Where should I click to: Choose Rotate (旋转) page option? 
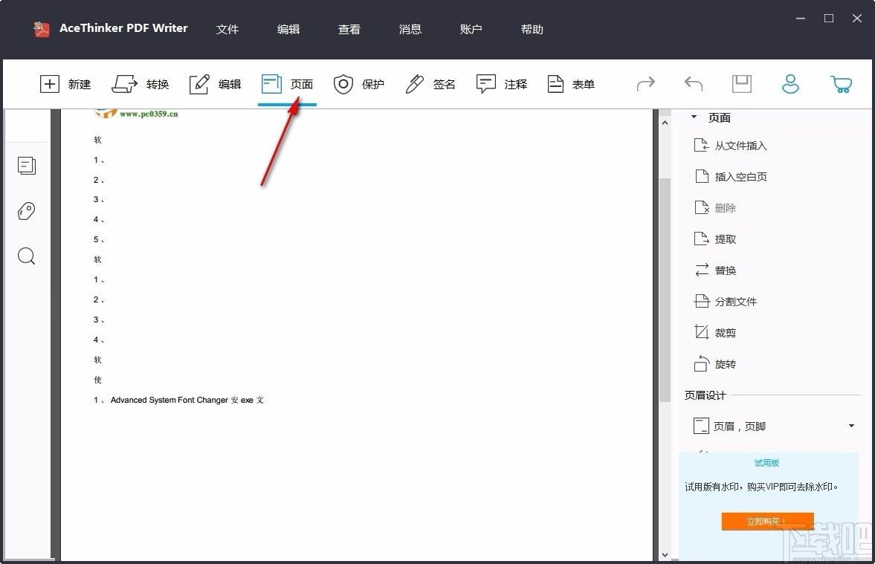point(715,364)
